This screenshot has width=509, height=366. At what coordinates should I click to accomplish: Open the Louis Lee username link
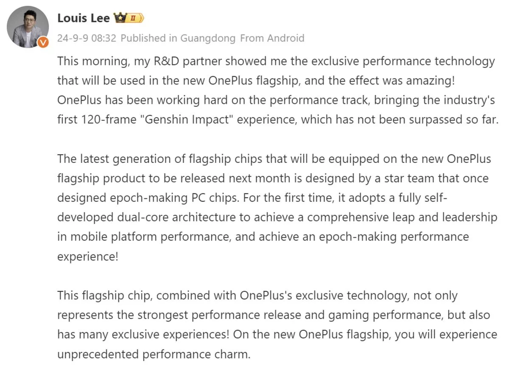tap(83, 18)
